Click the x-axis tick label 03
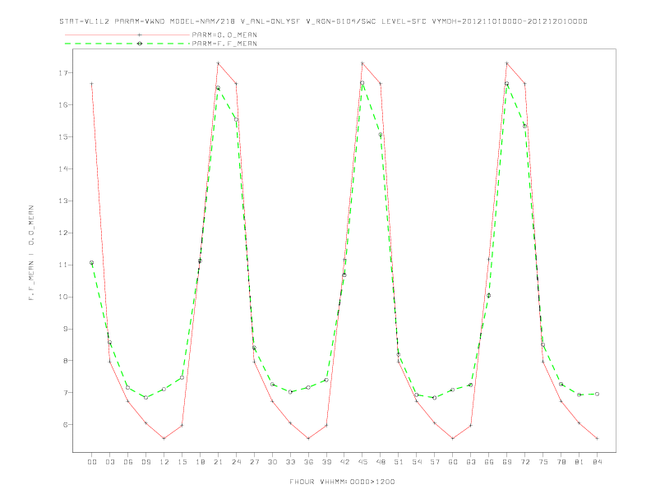The width and height of the screenshot is (651, 503). (x=110, y=462)
